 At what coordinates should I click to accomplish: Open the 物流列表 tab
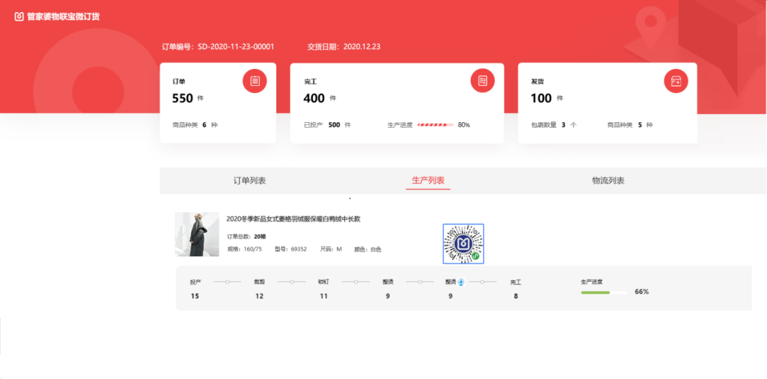[x=608, y=181]
